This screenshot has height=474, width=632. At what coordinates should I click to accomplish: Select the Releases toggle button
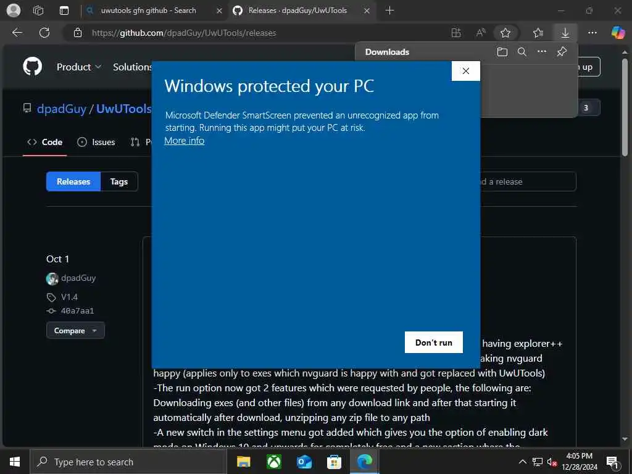(73, 181)
